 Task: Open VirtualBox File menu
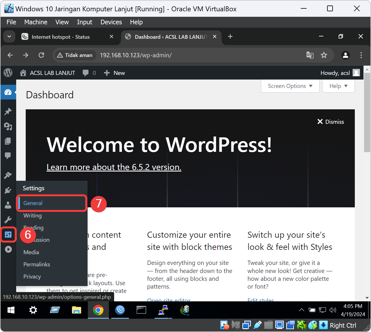pos(11,22)
